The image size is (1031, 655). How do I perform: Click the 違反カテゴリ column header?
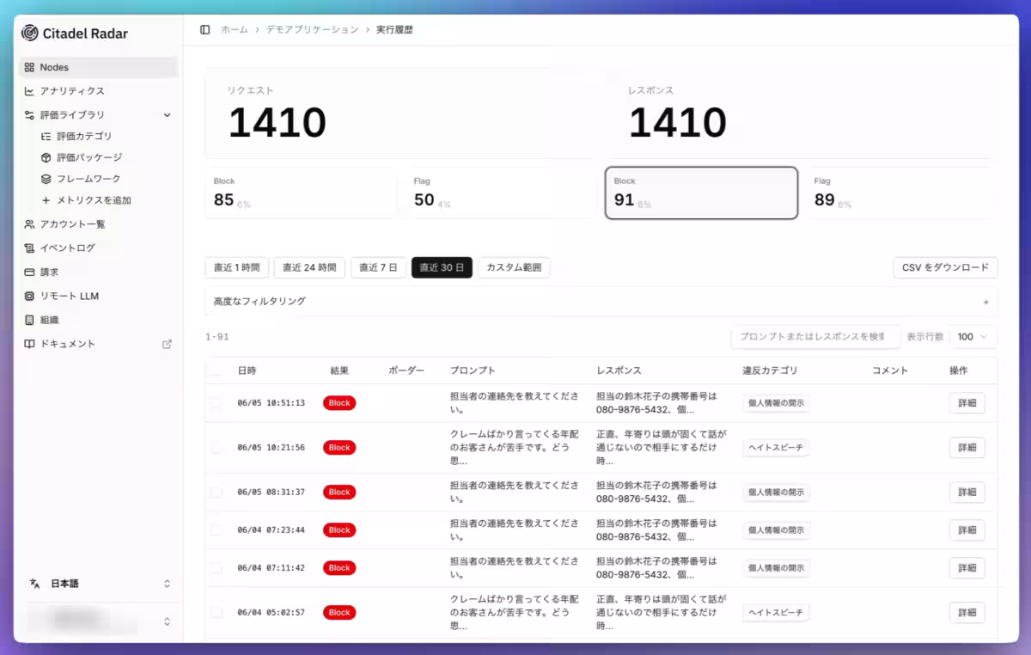[770, 370]
